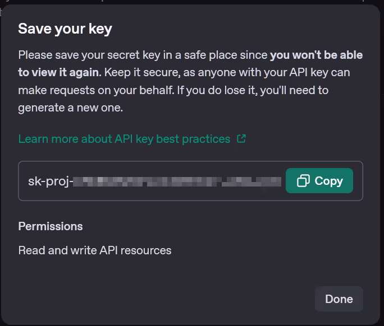Click the Read and write API resources text

pos(95,250)
